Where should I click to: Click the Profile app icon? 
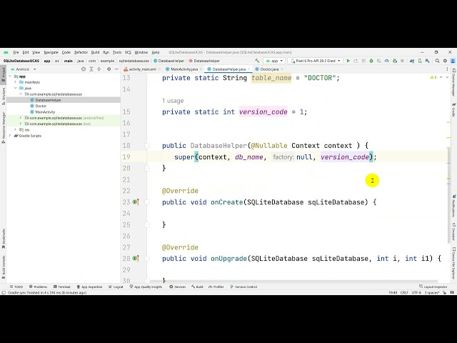387,61
